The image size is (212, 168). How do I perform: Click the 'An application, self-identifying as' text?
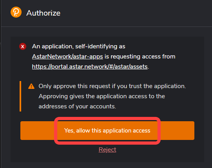pyautogui.click(x=78, y=46)
